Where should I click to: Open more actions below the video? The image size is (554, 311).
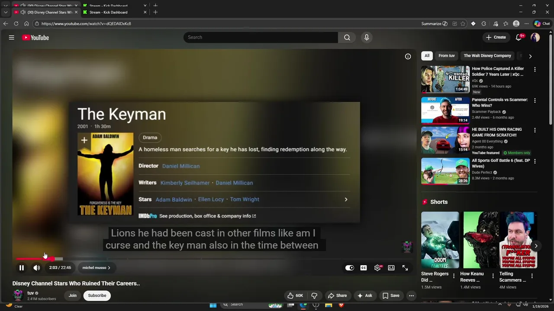(x=411, y=295)
